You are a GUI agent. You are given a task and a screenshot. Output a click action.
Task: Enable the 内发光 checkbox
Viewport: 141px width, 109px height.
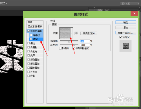coord(28,51)
